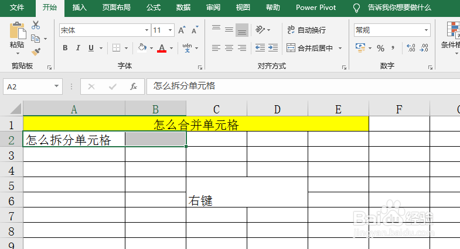Open font color dropdown arrow
This screenshot has height=249, width=460.
tap(171, 48)
